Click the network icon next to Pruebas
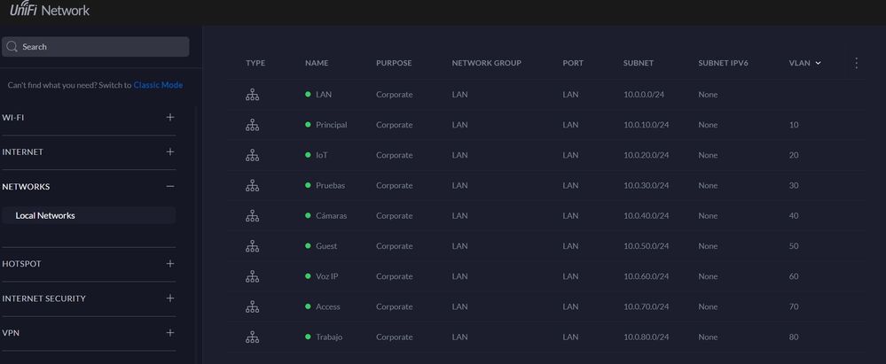This screenshot has height=364, width=886. click(x=252, y=186)
